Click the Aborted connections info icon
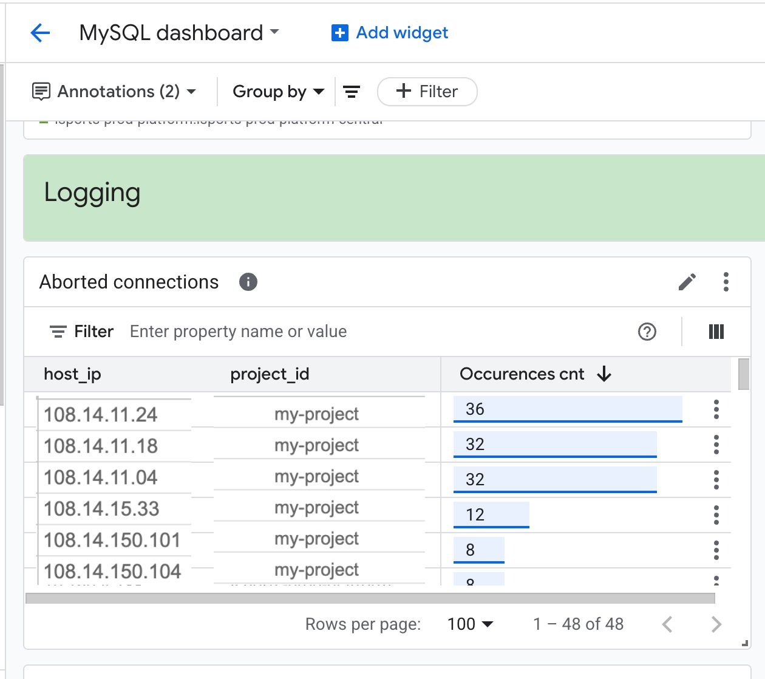The width and height of the screenshot is (765, 679). pyautogui.click(x=248, y=282)
